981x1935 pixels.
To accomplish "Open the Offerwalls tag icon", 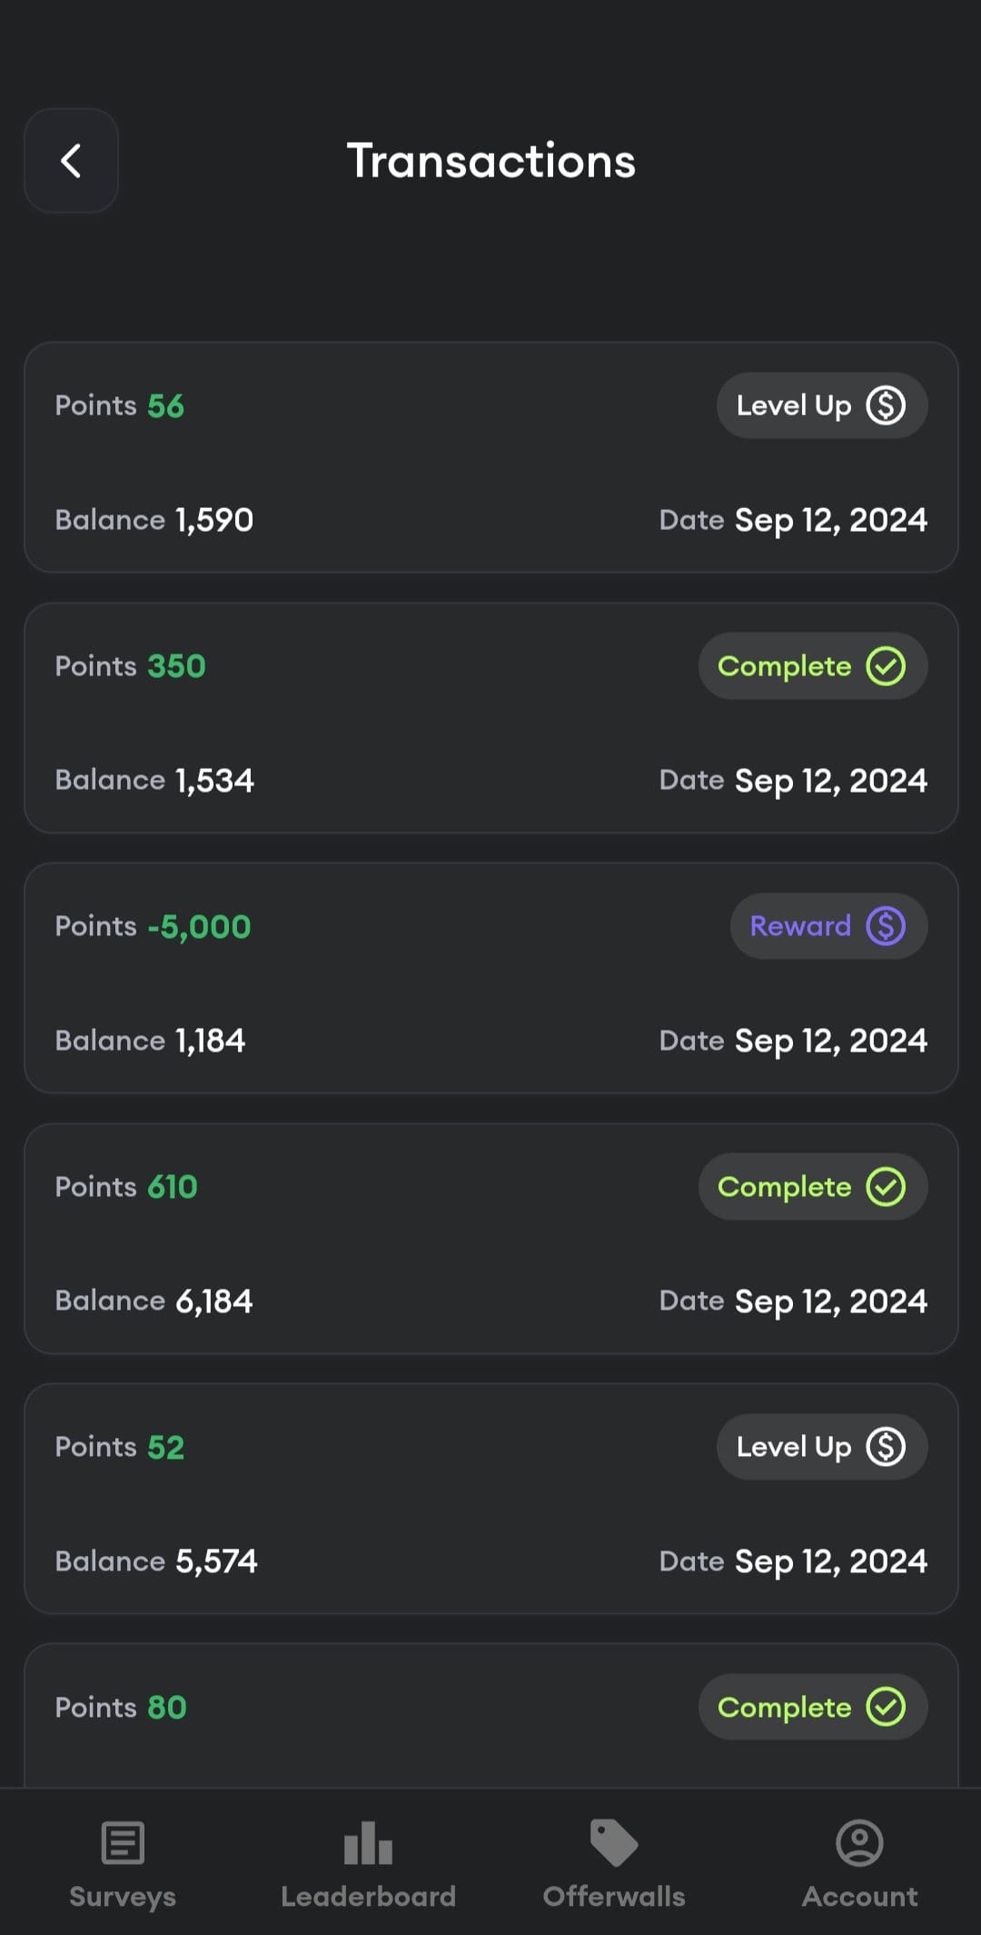I will 614,1843.
